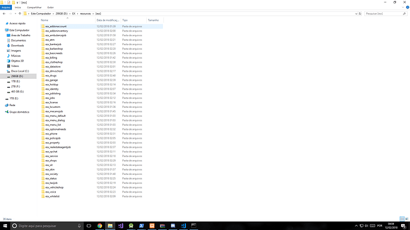Open Grupo doméstico in the navigation pane
This screenshot has height=230, width=410.
(19, 112)
